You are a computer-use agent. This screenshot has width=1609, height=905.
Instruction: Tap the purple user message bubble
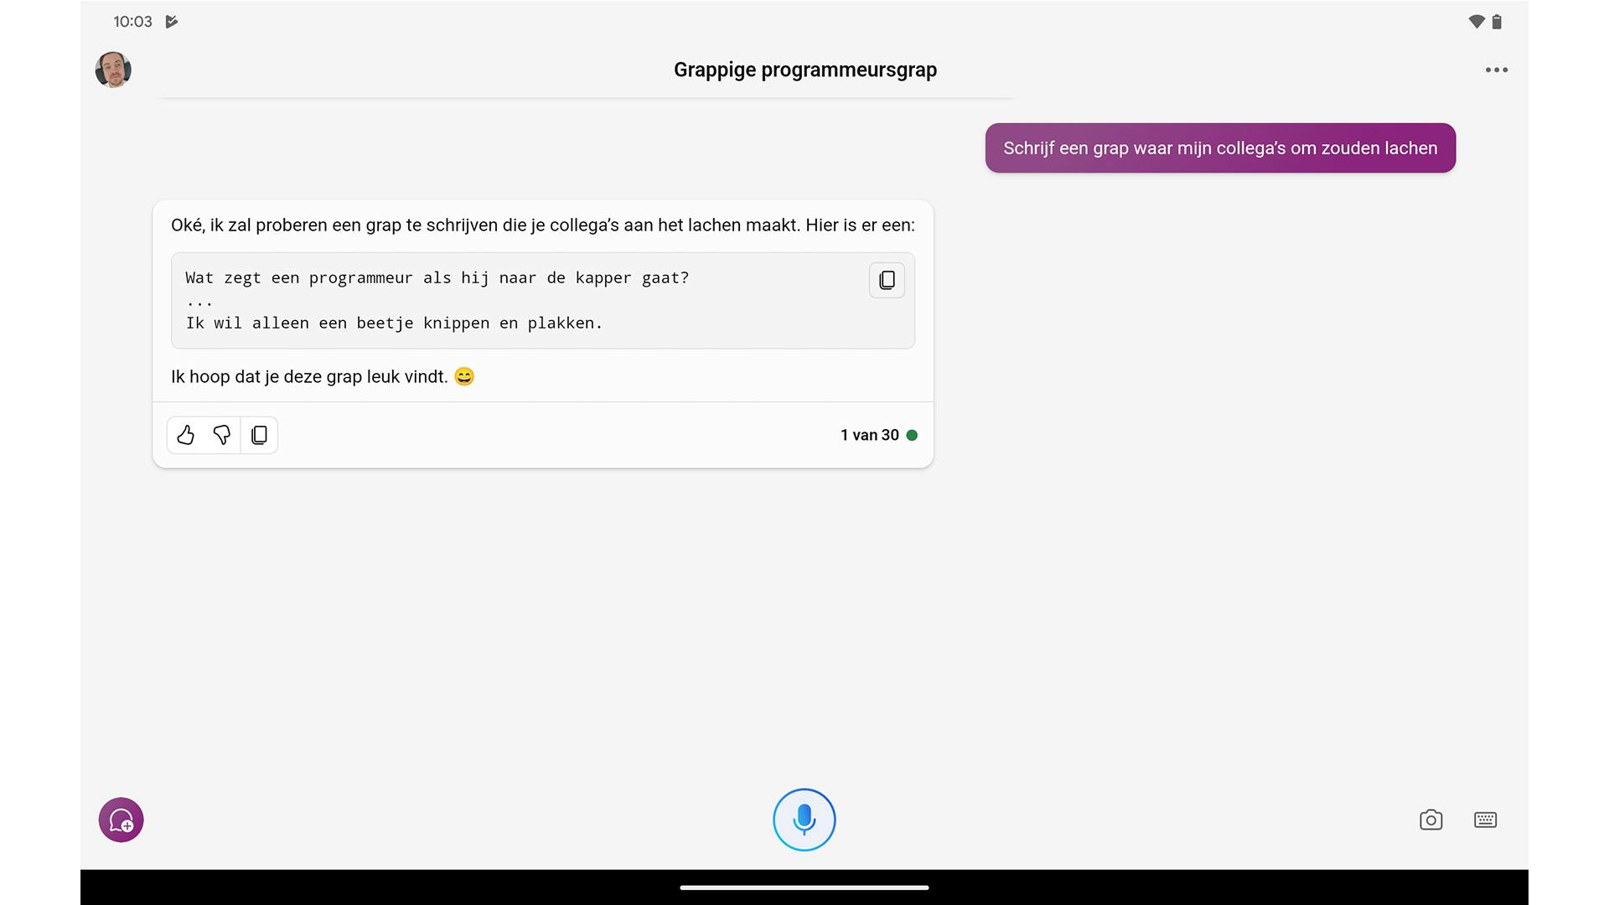tap(1220, 148)
